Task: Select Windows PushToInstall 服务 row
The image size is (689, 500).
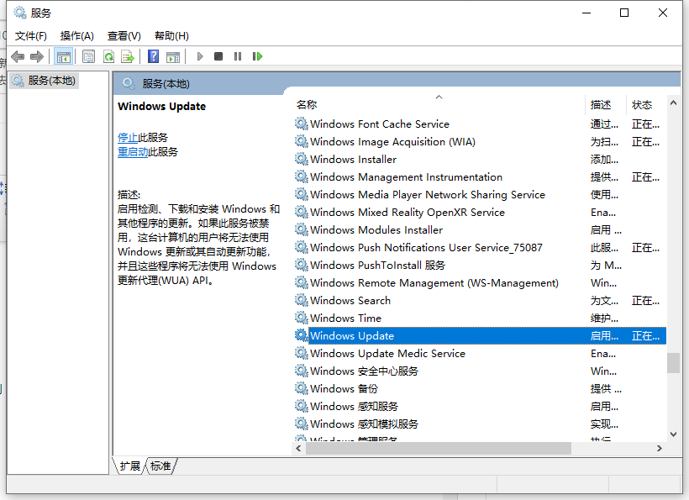Action: coord(480,265)
